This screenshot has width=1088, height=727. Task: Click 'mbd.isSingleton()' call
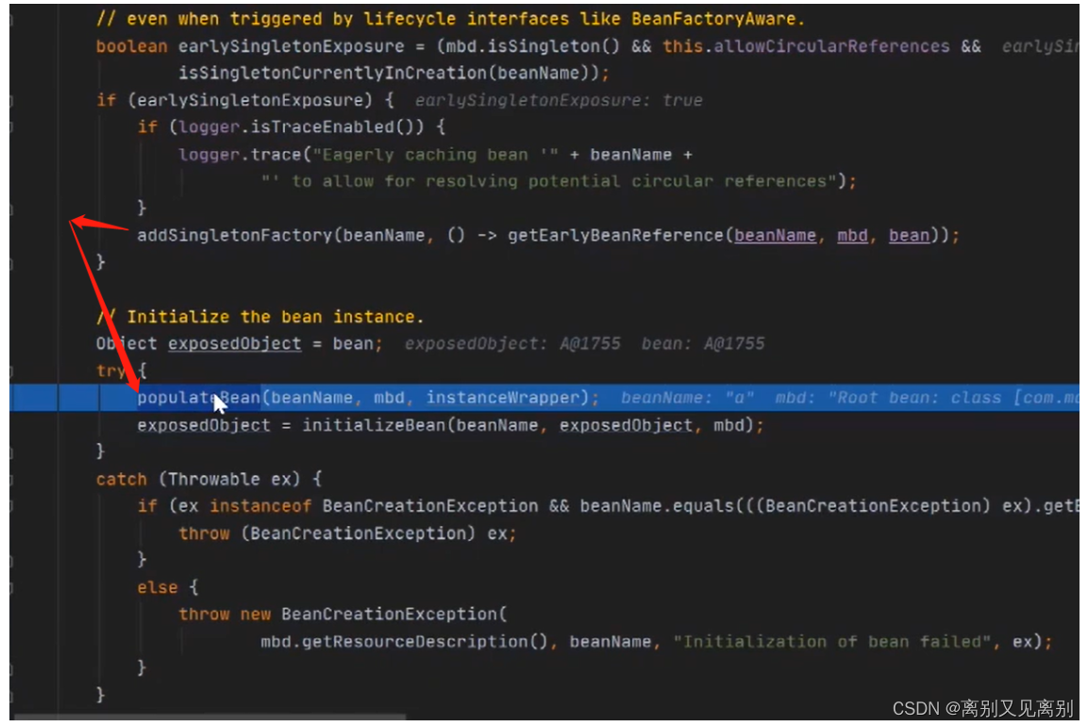pos(533,46)
